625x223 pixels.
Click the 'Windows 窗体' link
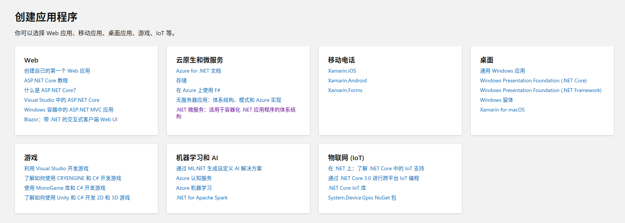coord(497,100)
